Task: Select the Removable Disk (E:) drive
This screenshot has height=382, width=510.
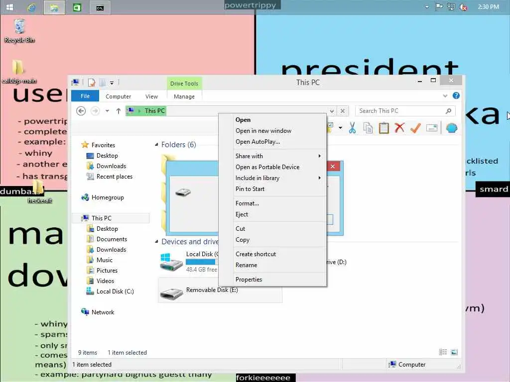Action: point(220,290)
